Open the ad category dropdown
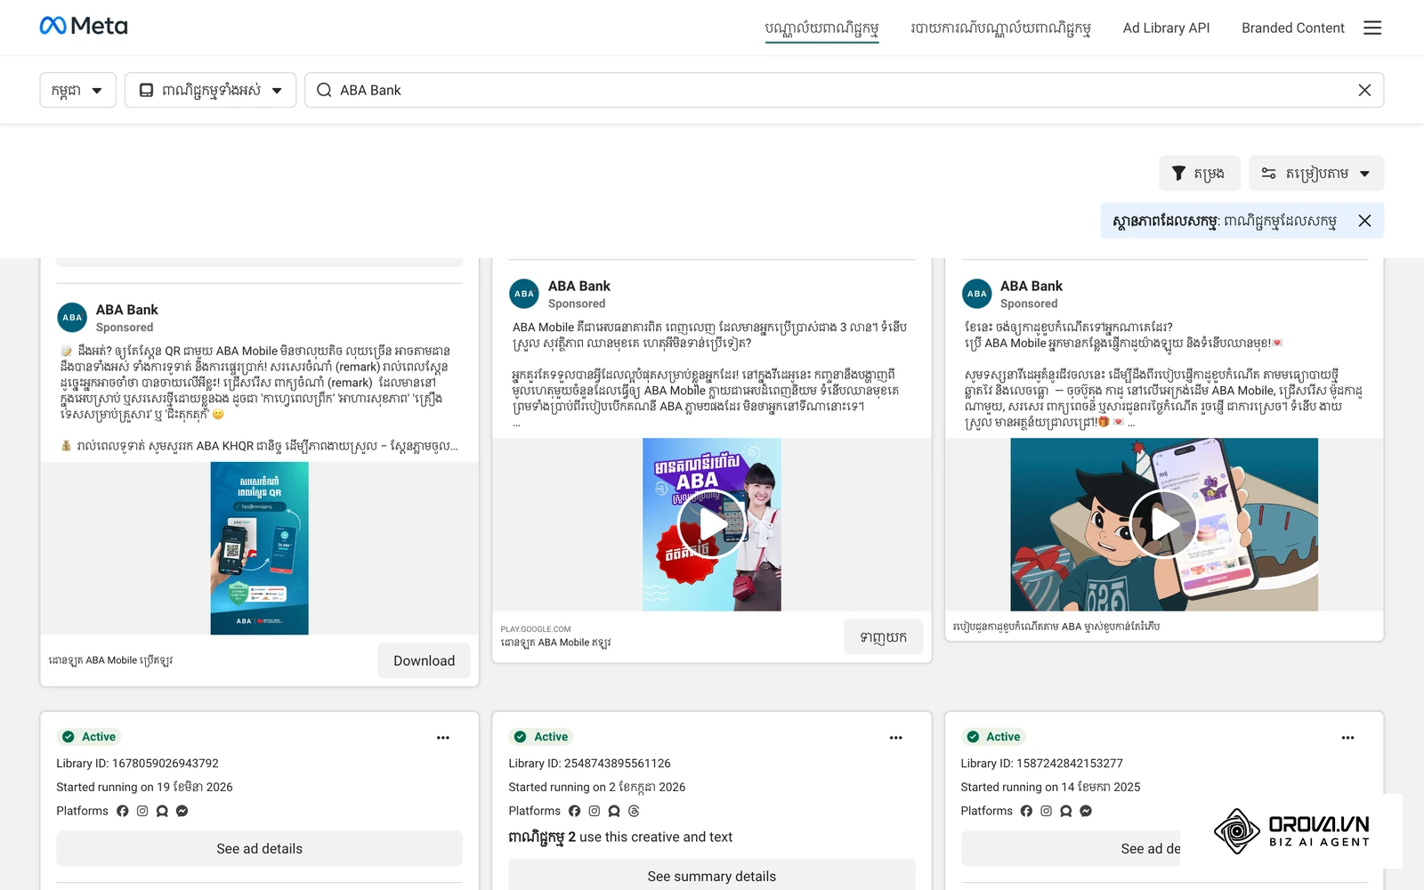This screenshot has width=1424, height=890. click(x=210, y=90)
